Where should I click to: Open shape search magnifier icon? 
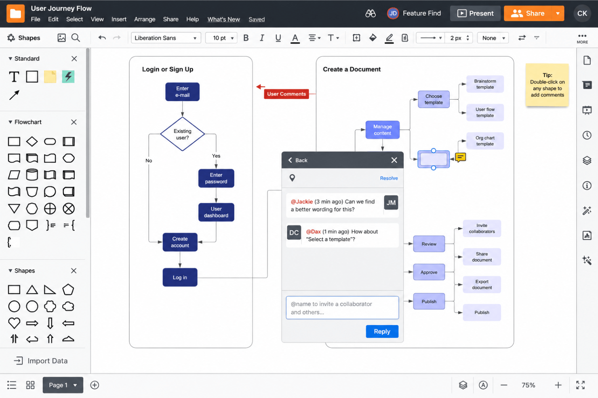pos(76,38)
